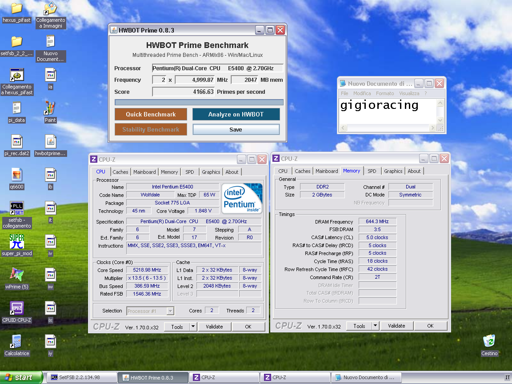
Task: Open the File menu in Notepad
Action: (x=344, y=93)
